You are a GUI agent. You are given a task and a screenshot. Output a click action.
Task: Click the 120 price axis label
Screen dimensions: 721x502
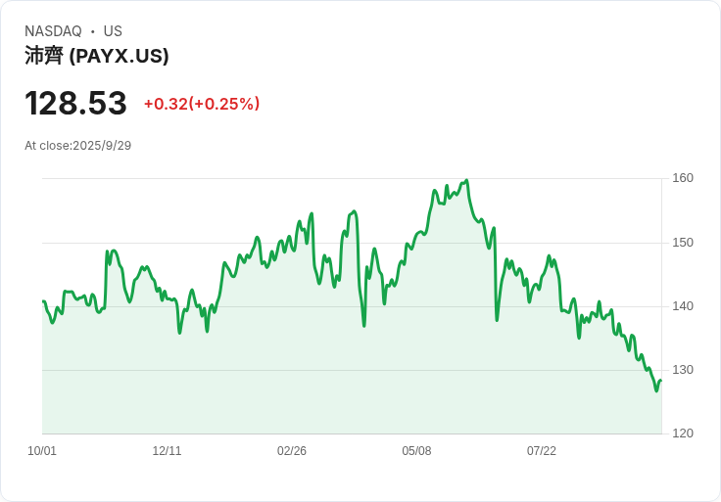(683, 434)
